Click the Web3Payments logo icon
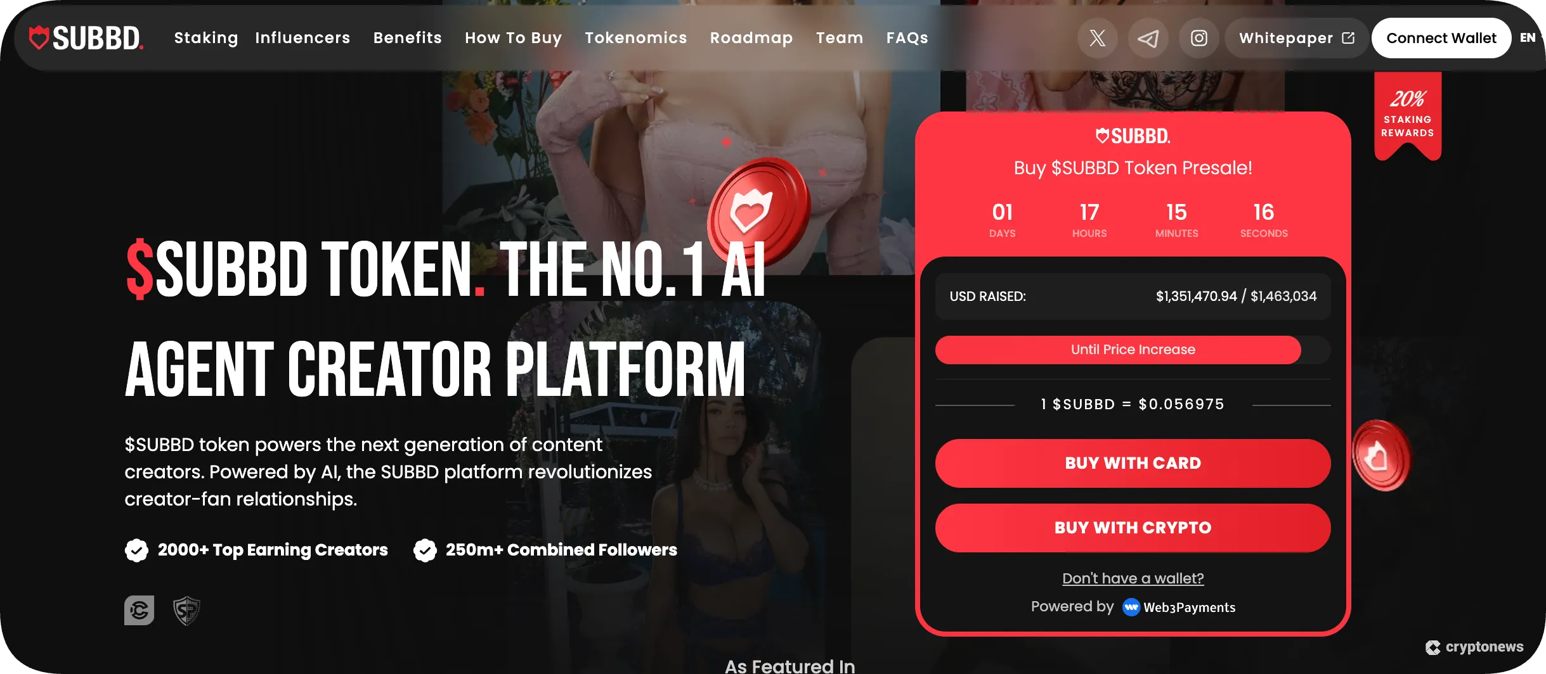Screen dimensions: 1546x674 pos(1131,607)
